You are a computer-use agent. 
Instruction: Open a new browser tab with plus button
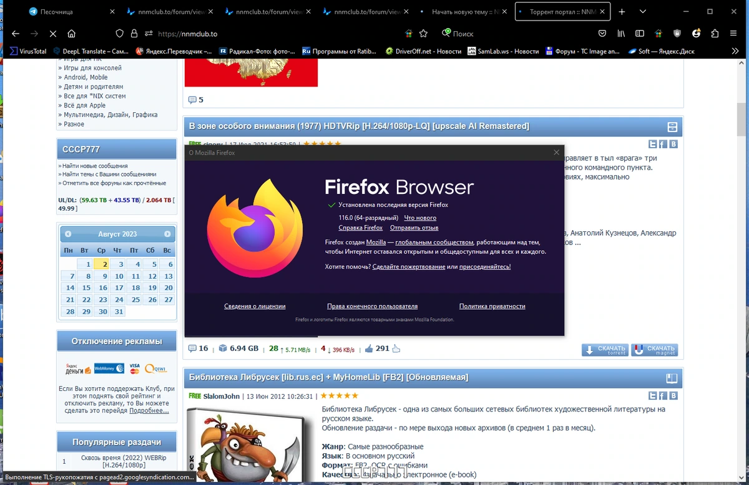click(622, 12)
